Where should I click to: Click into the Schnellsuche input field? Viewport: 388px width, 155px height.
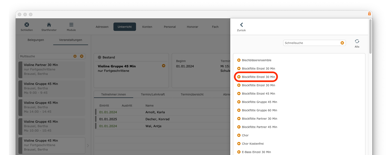pos(311,43)
